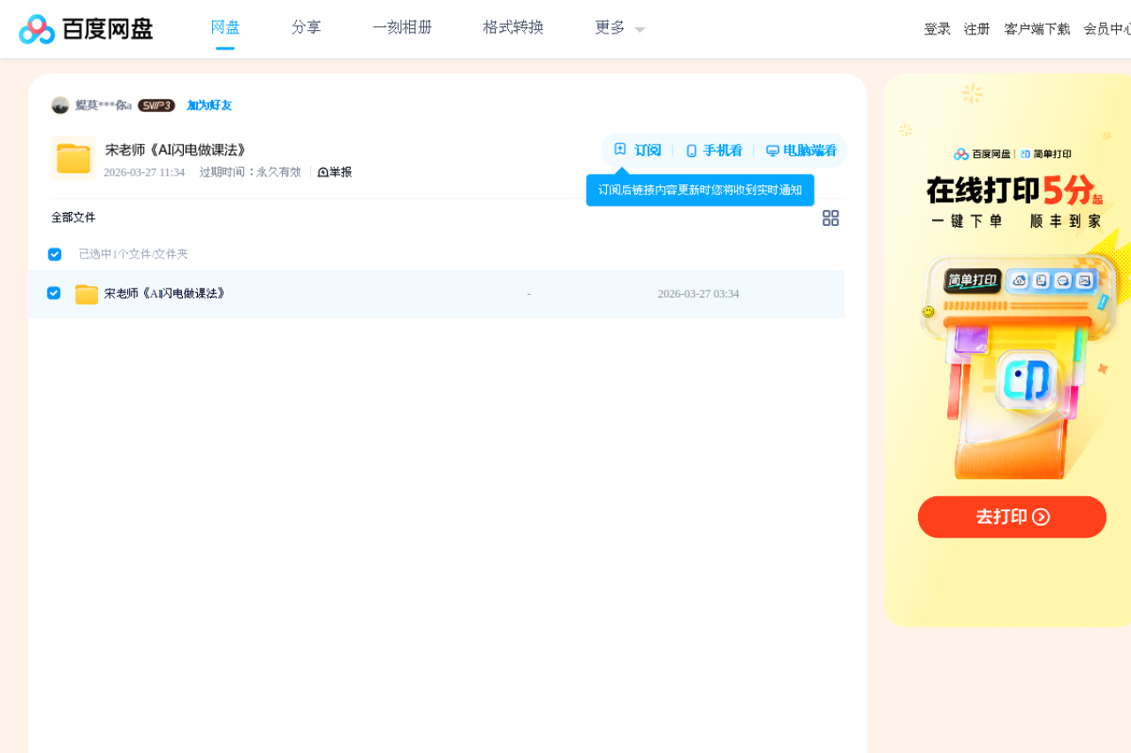Switch to grid view layout icon
Viewport: 1131px width, 753px height.
click(831, 218)
